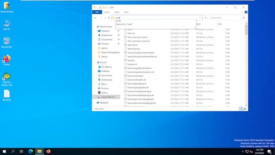
Task: Open the Recycle Bin on desktop
Action: (7, 42)
